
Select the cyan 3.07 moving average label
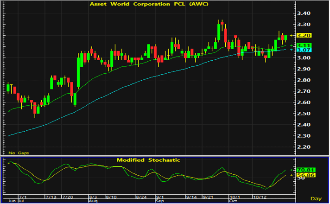(x=304, y=50)
